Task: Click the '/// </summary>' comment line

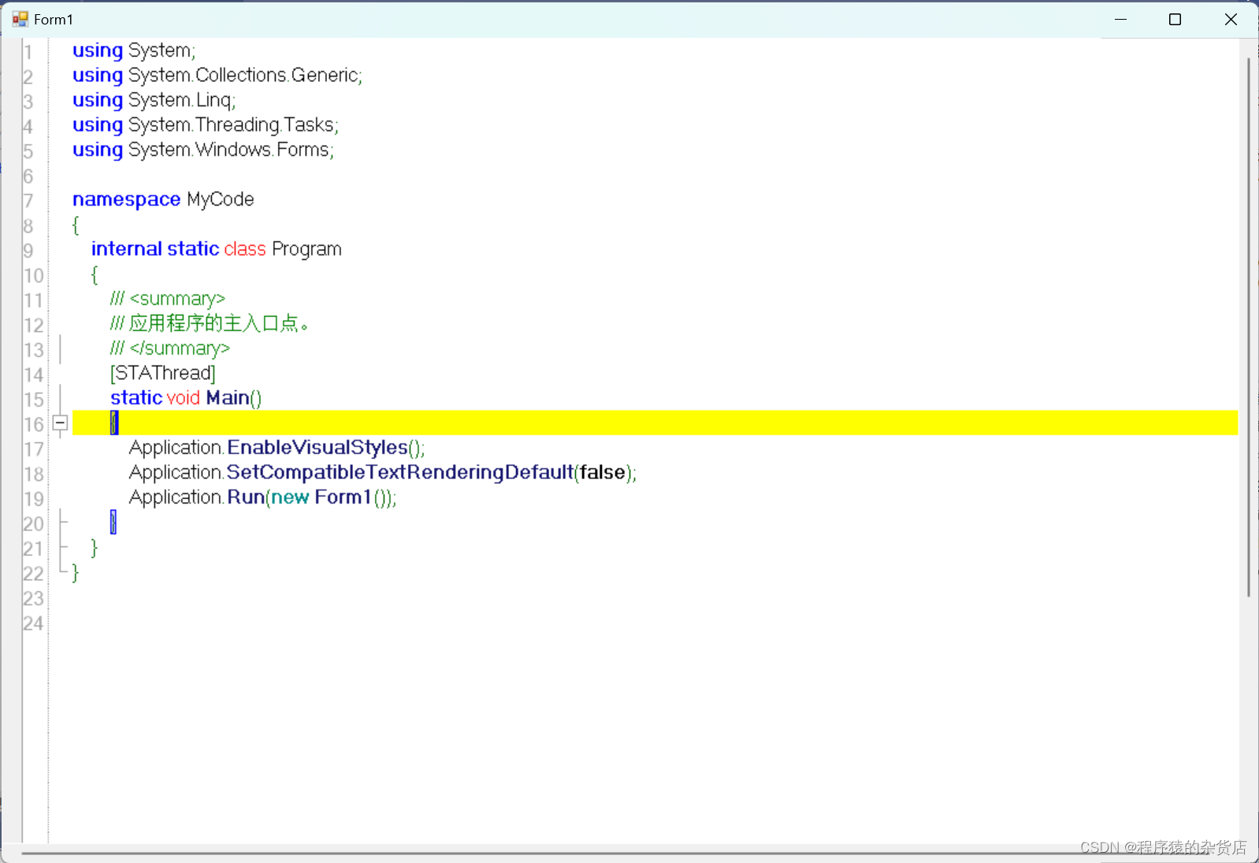Action: (x=170, y=348)
